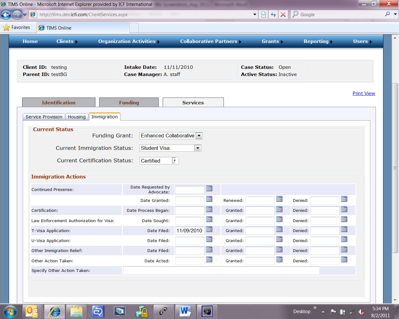The image size is (399, 319).
Task: Open the Housing sub-tab
Action: [x=77, y=117]
